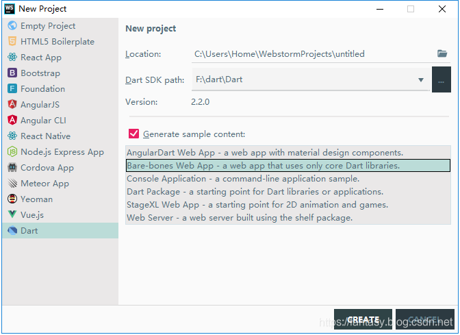Pick Angular CLI project type
The image size is (460, 335).
[60, 120]
